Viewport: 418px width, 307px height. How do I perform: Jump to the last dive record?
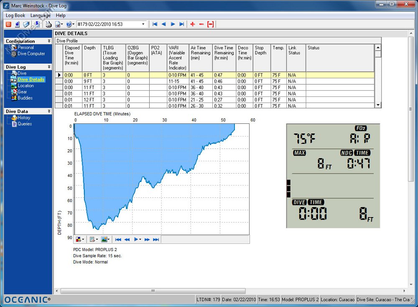coord(181,24)
